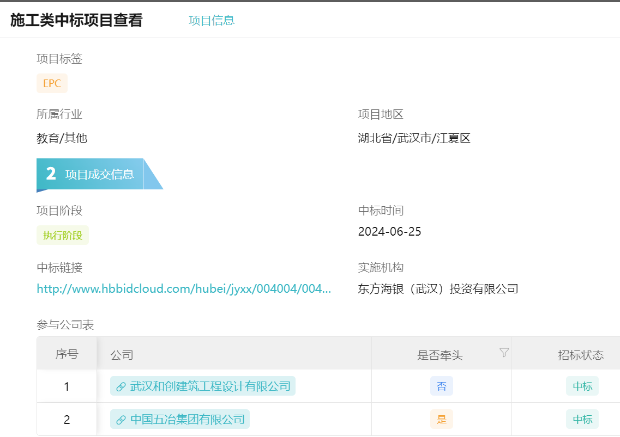Click the 公司 column header
Viewport: 620px width, 437px height.
click(234, 354)
